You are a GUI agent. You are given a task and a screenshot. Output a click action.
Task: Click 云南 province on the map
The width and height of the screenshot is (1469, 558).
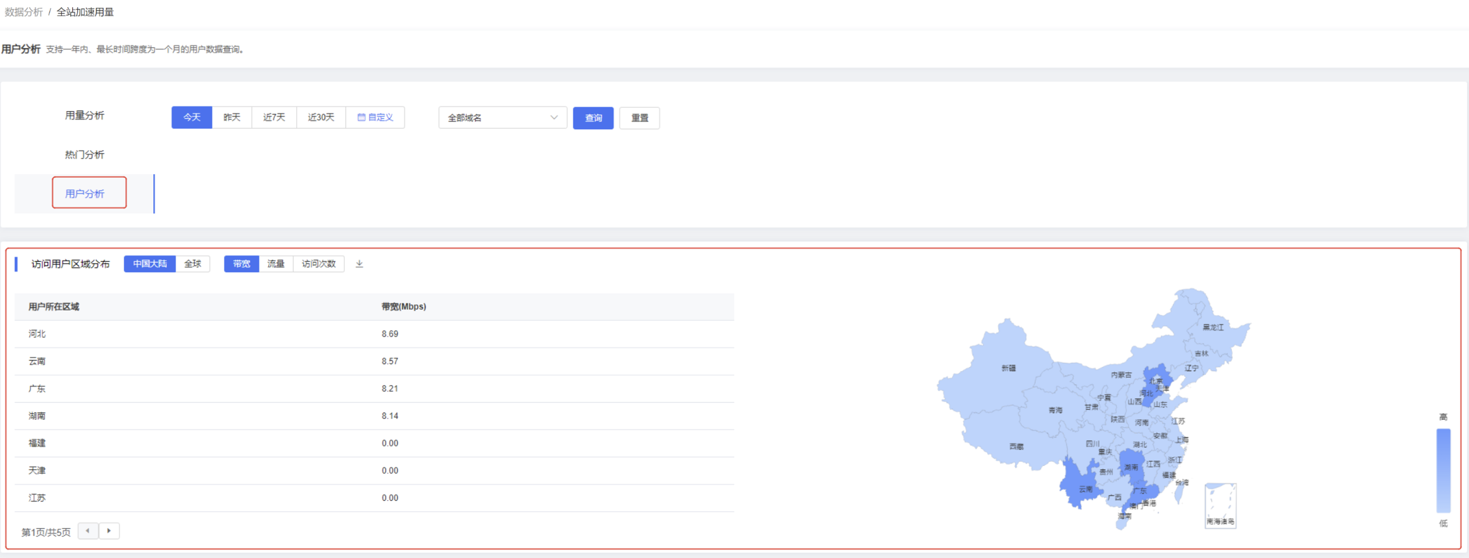[1081, 486]
